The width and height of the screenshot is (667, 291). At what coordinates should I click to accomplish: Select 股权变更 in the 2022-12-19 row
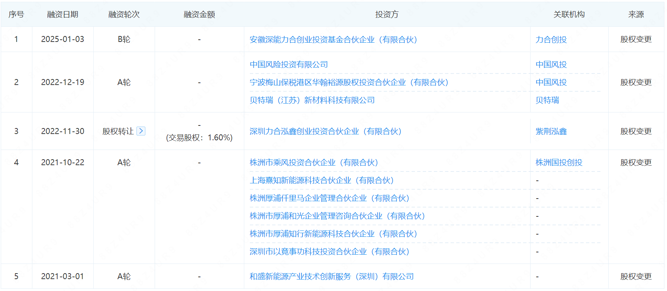coord(636,82)
